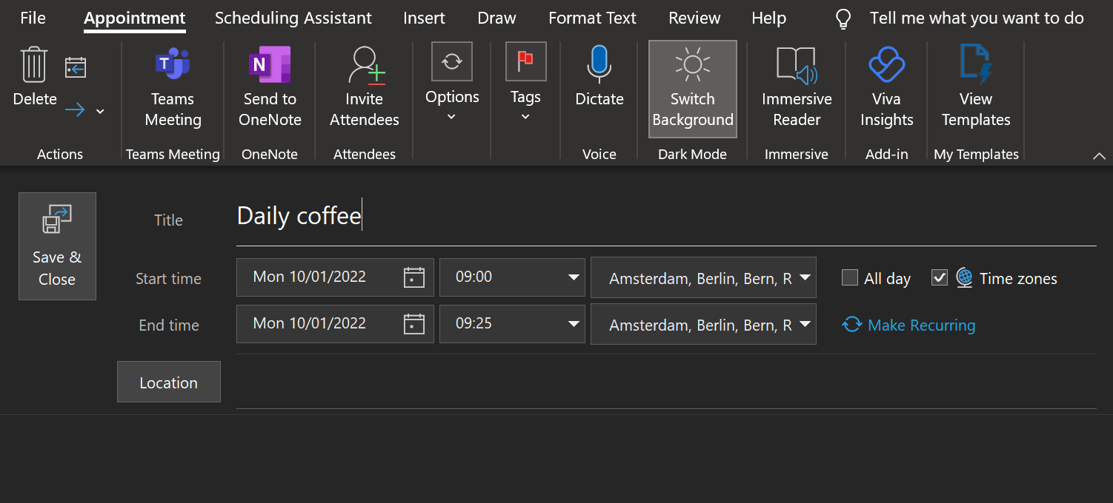Toggle Switch Background dark mode
This screenshot has height=503, width=1113.
pos(692,89)
